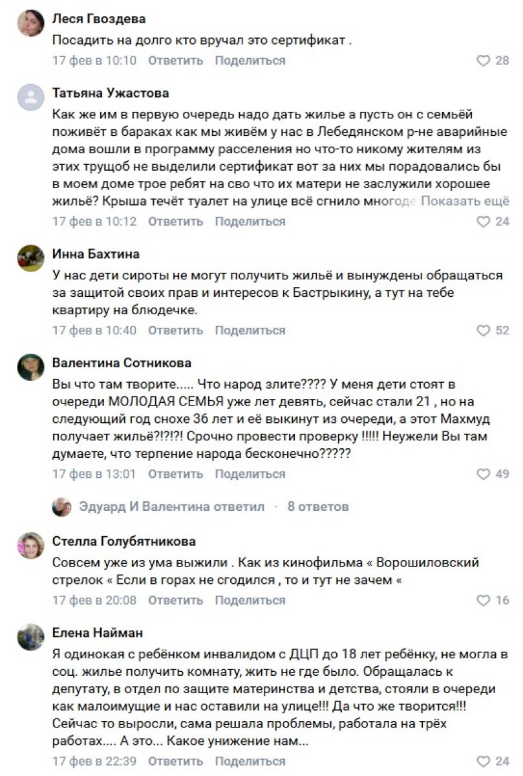Heart Стелла Голубятникова's comment
The height and width of the screenshot is (776, 523).
coord(484,600)
